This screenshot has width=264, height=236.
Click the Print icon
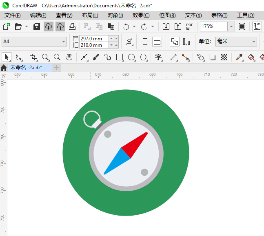pyautogui.click(x=72, y=26)
